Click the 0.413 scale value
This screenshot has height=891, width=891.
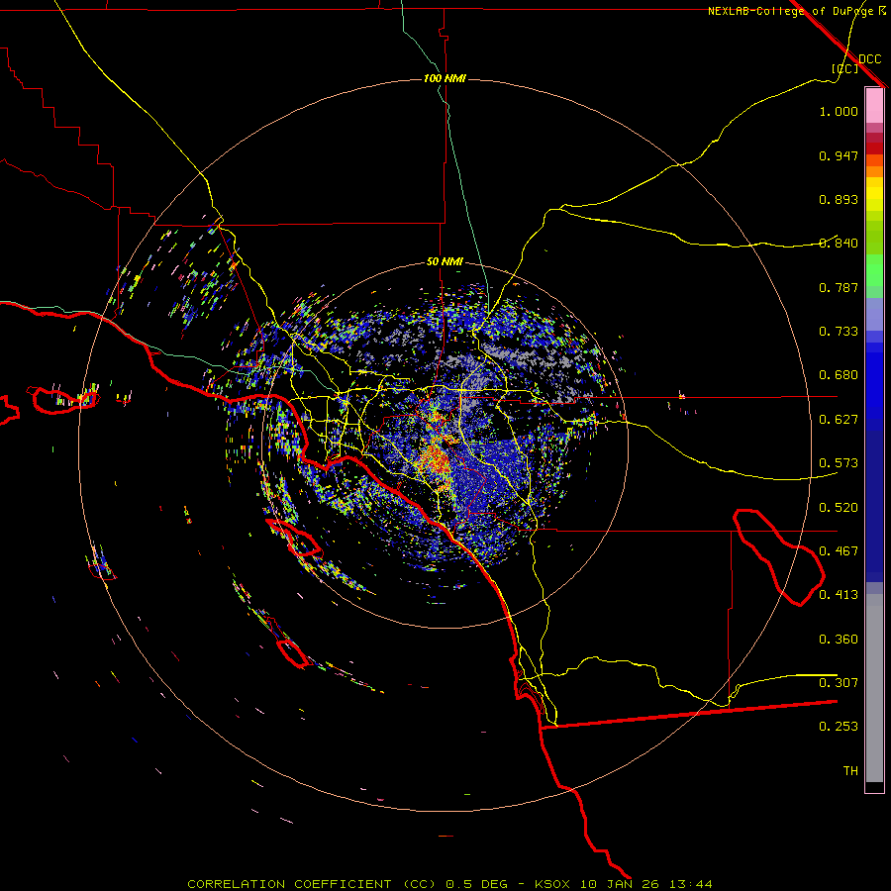[x=839, y=595]
